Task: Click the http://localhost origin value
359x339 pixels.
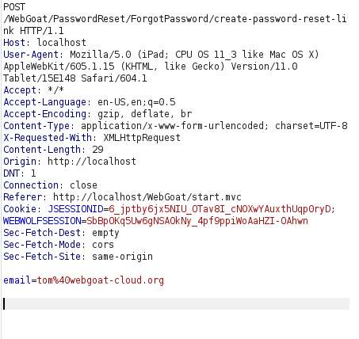Action: click(x=92, y=162)
